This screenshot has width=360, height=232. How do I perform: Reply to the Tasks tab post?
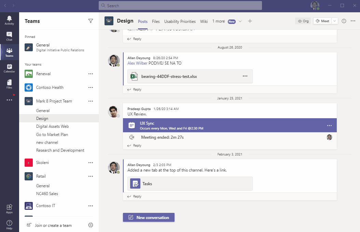click(x=135, y=196)
